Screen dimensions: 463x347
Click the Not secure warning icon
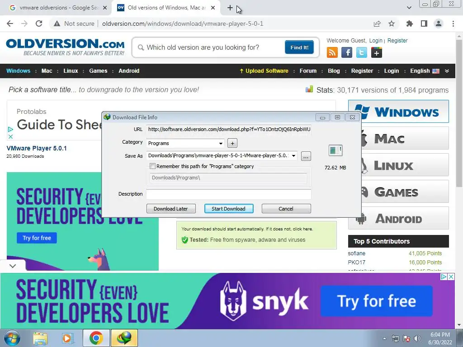pos(57,23)
